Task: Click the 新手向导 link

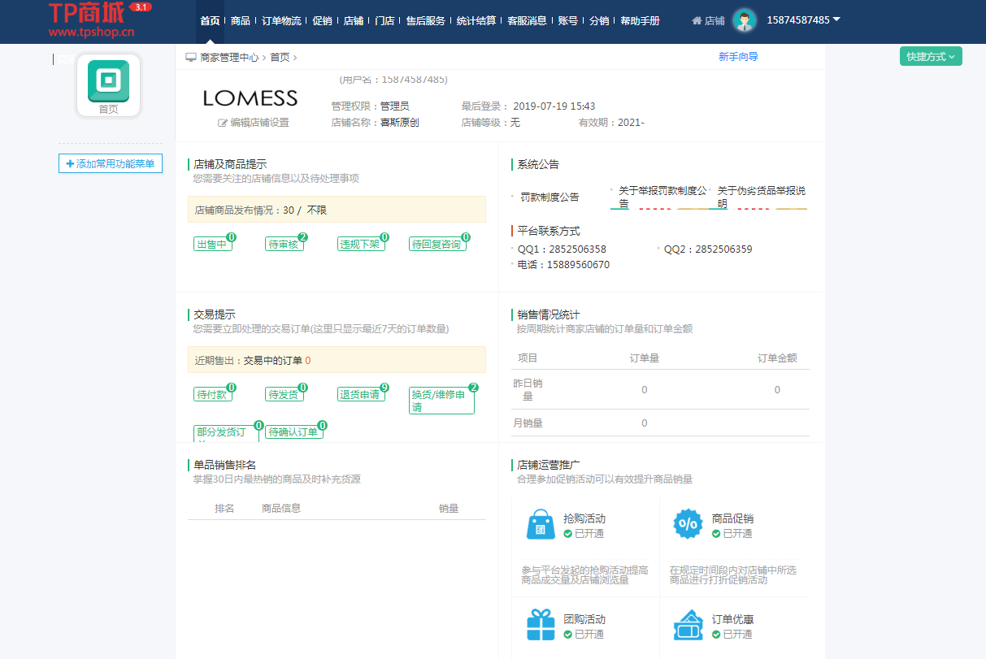Action: point(738,57)
